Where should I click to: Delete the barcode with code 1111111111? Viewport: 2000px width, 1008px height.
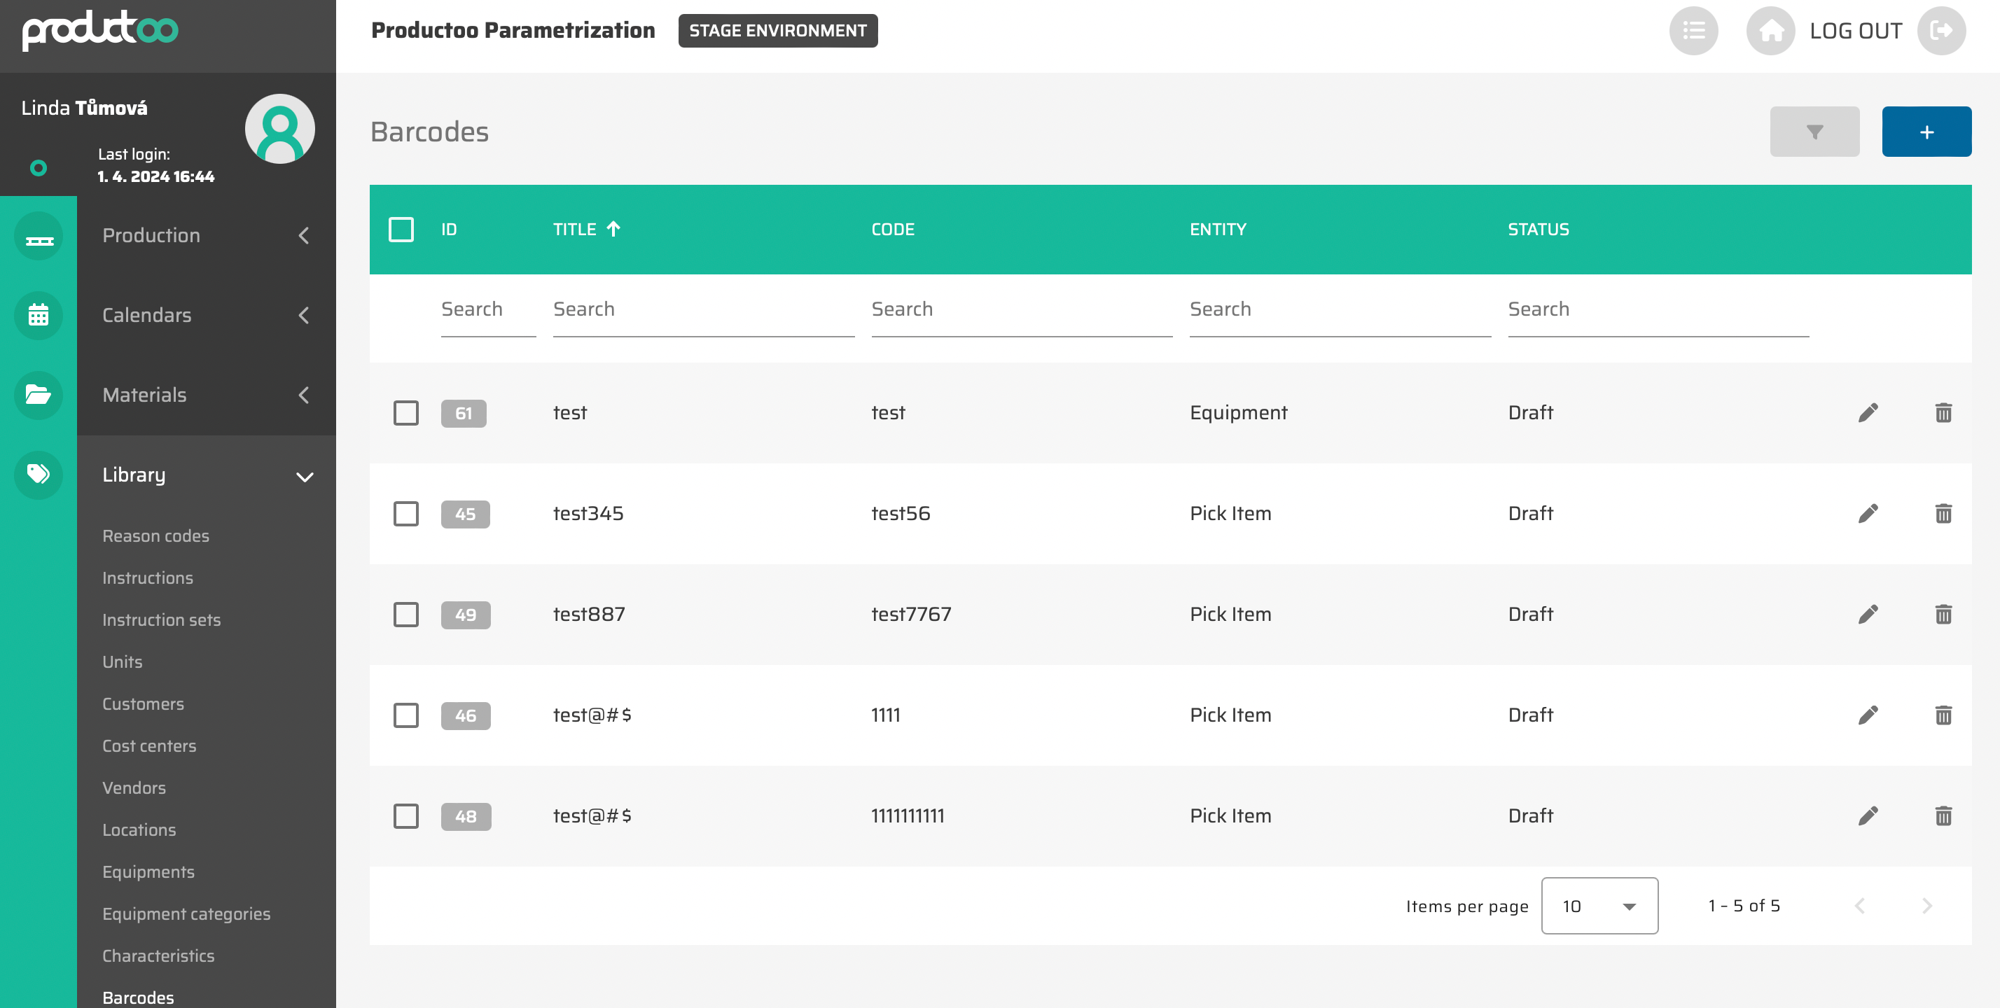1943,816
